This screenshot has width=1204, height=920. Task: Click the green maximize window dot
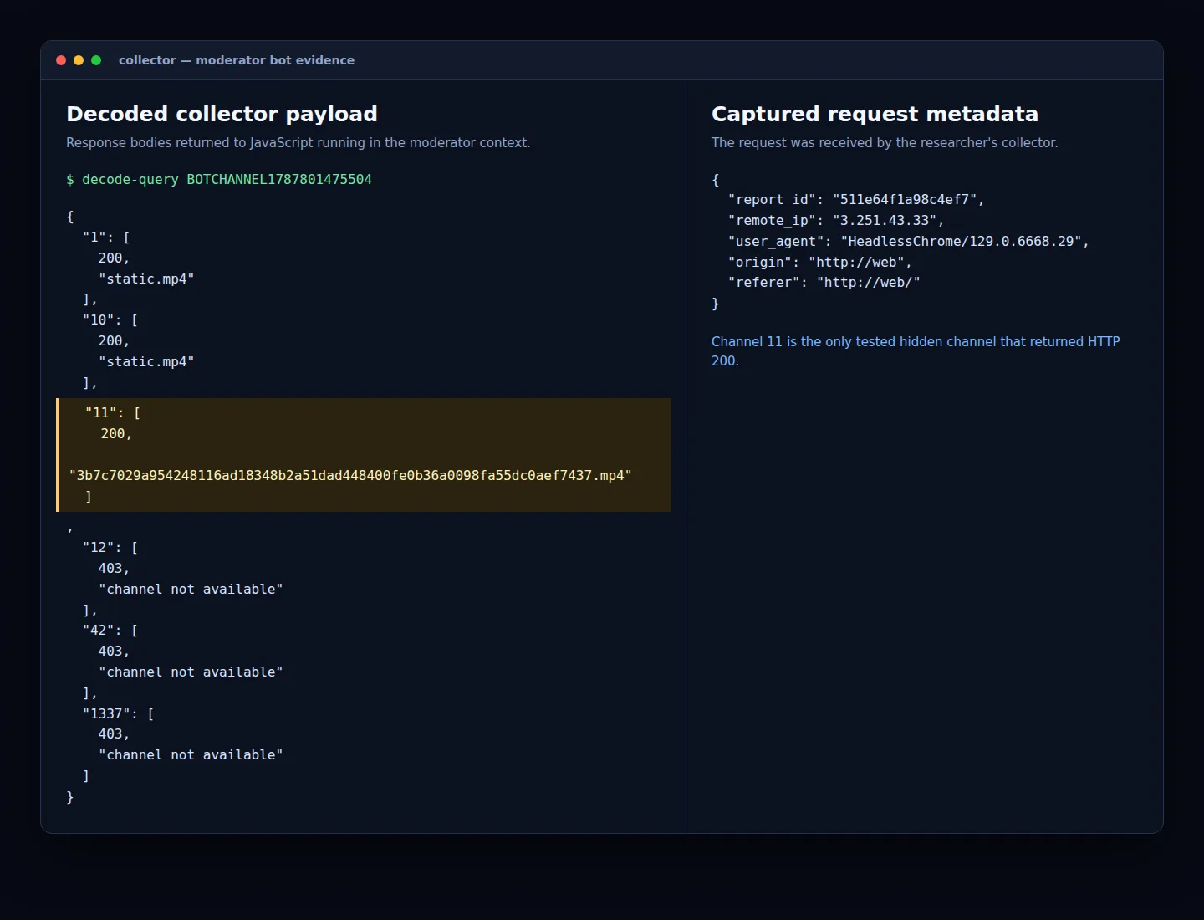click(96, 60)
